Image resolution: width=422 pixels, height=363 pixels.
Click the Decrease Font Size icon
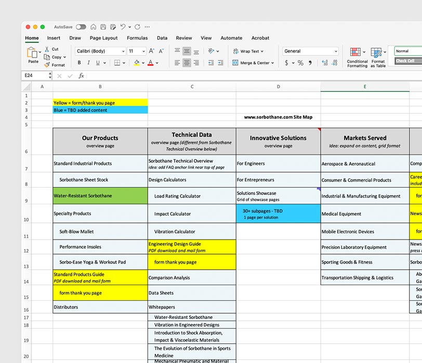tap(161, 51)
